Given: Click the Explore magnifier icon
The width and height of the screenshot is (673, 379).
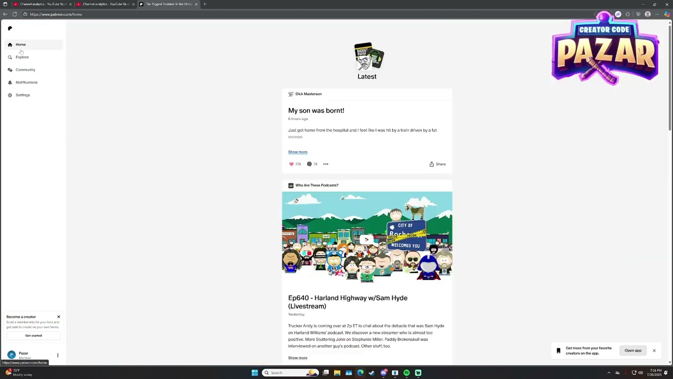Looking at the screenshot, I should click(10, 57).
